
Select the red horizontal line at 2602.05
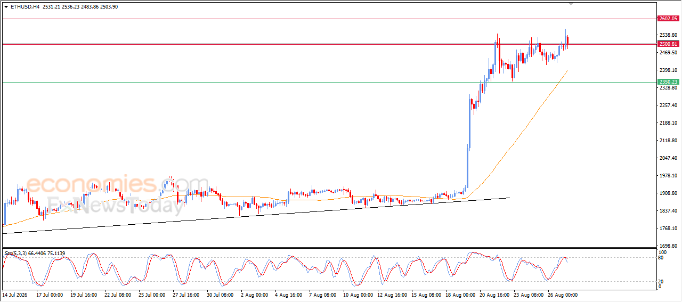pyautogui.click(x=329, y=19)
